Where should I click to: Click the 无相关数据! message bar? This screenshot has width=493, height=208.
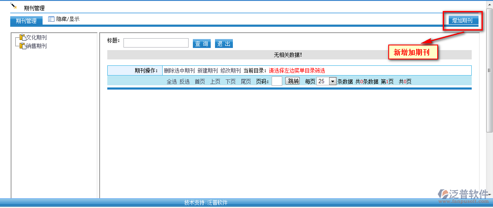click(289, 55)
